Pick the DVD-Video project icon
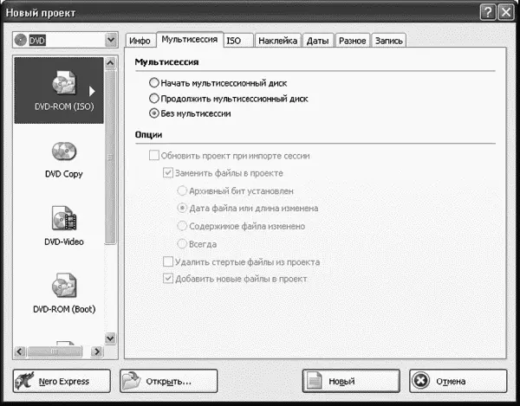 pyautogui.click(x=64, y=218)
